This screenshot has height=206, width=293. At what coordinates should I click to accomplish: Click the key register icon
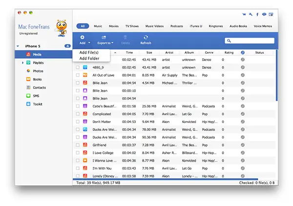(x=251, y=14)
